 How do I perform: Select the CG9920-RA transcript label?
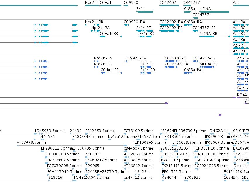(x=135, y=22)
